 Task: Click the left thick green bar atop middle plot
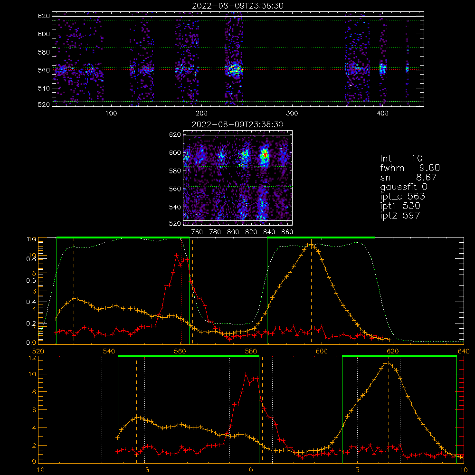click(x=123, y=237)
